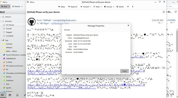The width and height of the screenshot is (178, 98).
Task: Click the Reply toolbar button
Action: click(x=62, y=7)
